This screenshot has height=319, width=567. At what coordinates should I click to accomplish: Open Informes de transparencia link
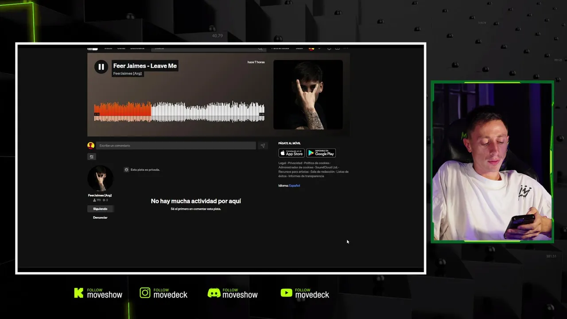pyautogui.click(x=306, y=176)
